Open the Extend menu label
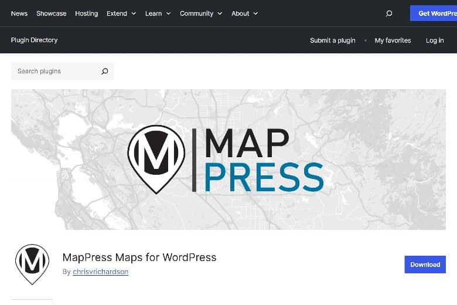457x305 pixels. click(x=117, y=13)
